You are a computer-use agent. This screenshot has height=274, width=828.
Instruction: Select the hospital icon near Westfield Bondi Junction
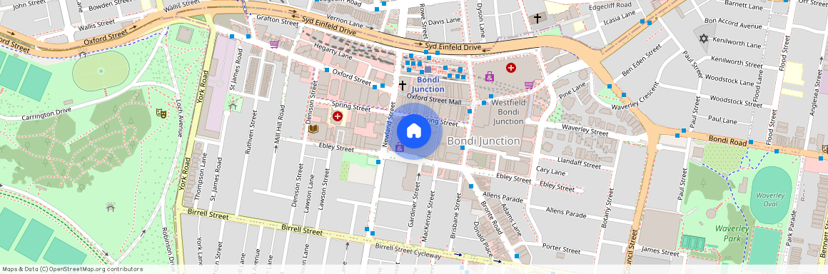(x=510, y=68)
